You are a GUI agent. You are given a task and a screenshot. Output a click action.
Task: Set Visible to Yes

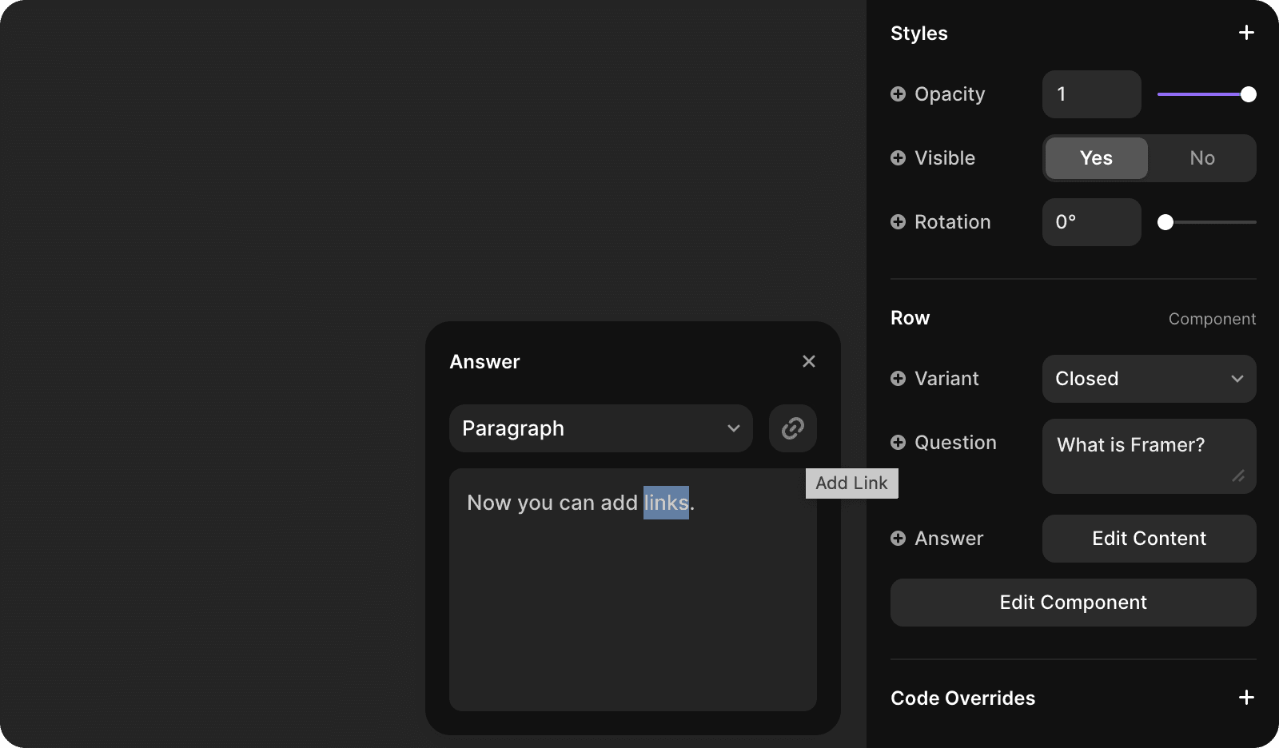click(1096, 158)
